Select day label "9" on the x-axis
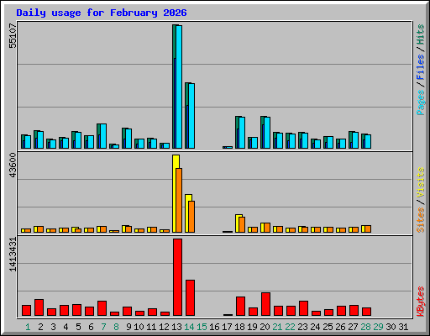The image size is (430, 336). 128,327
